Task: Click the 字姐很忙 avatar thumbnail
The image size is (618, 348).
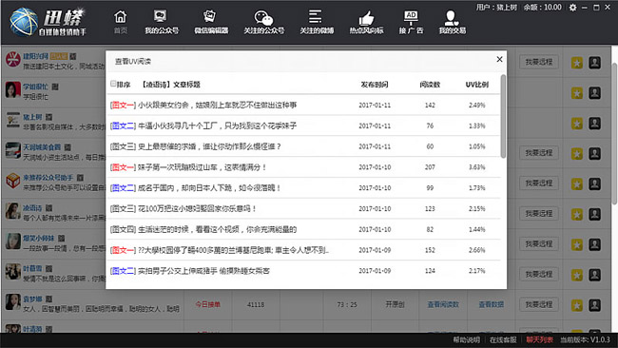Action: (13, 90)
